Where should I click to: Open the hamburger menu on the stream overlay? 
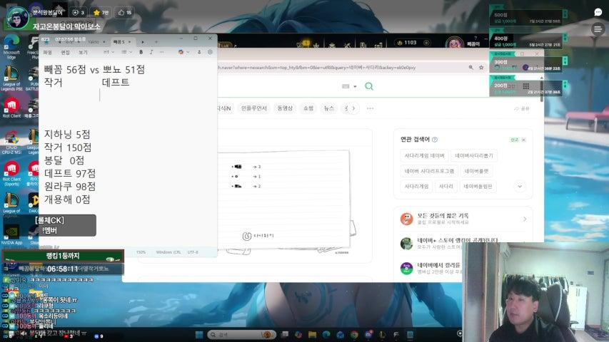coord(598,29)
